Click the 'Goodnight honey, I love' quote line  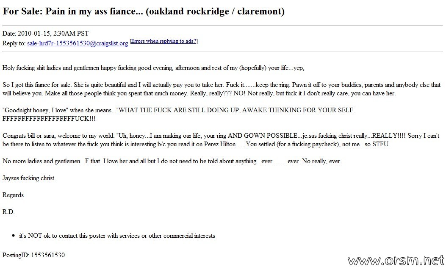179,114
